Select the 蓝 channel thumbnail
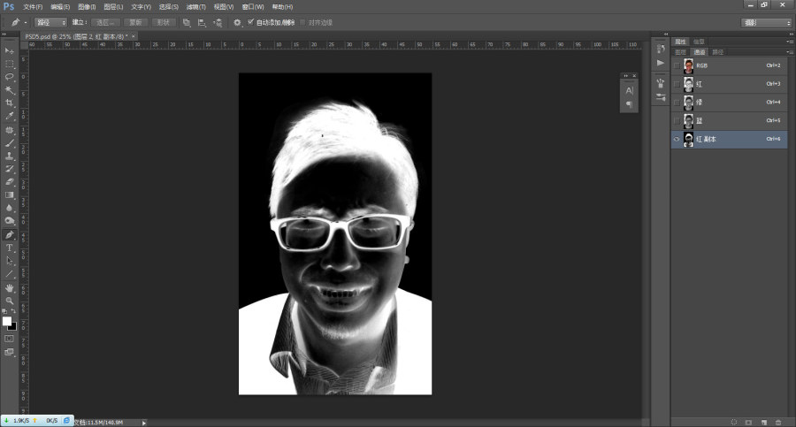The image size is (796, 427). coord(689,120)
